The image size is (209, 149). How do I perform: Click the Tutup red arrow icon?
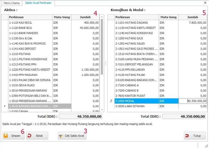[187, 136]
